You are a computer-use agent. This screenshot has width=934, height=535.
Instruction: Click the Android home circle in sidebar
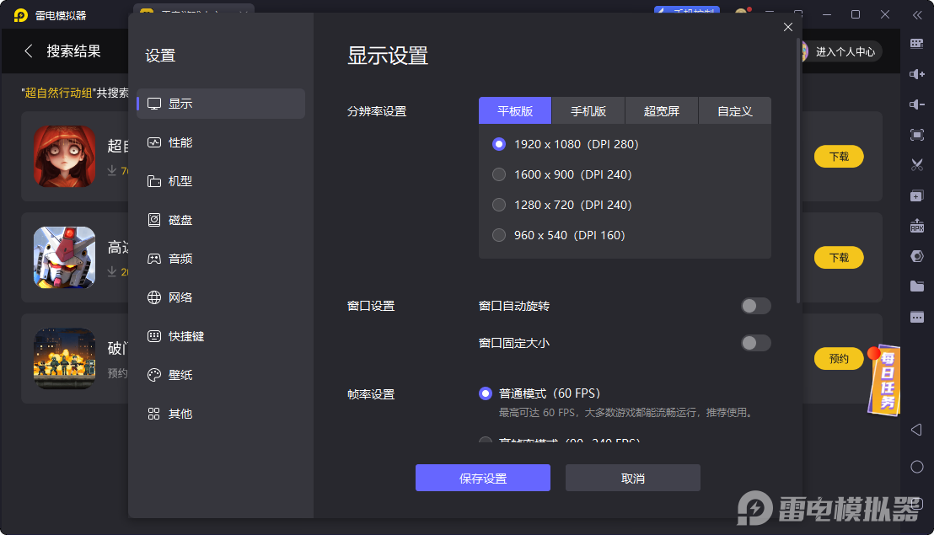click(x=917, y=467)
